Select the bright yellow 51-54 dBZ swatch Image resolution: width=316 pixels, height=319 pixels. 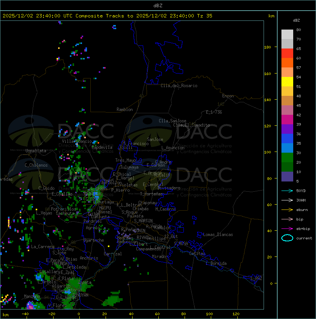(x=287, y=81)
